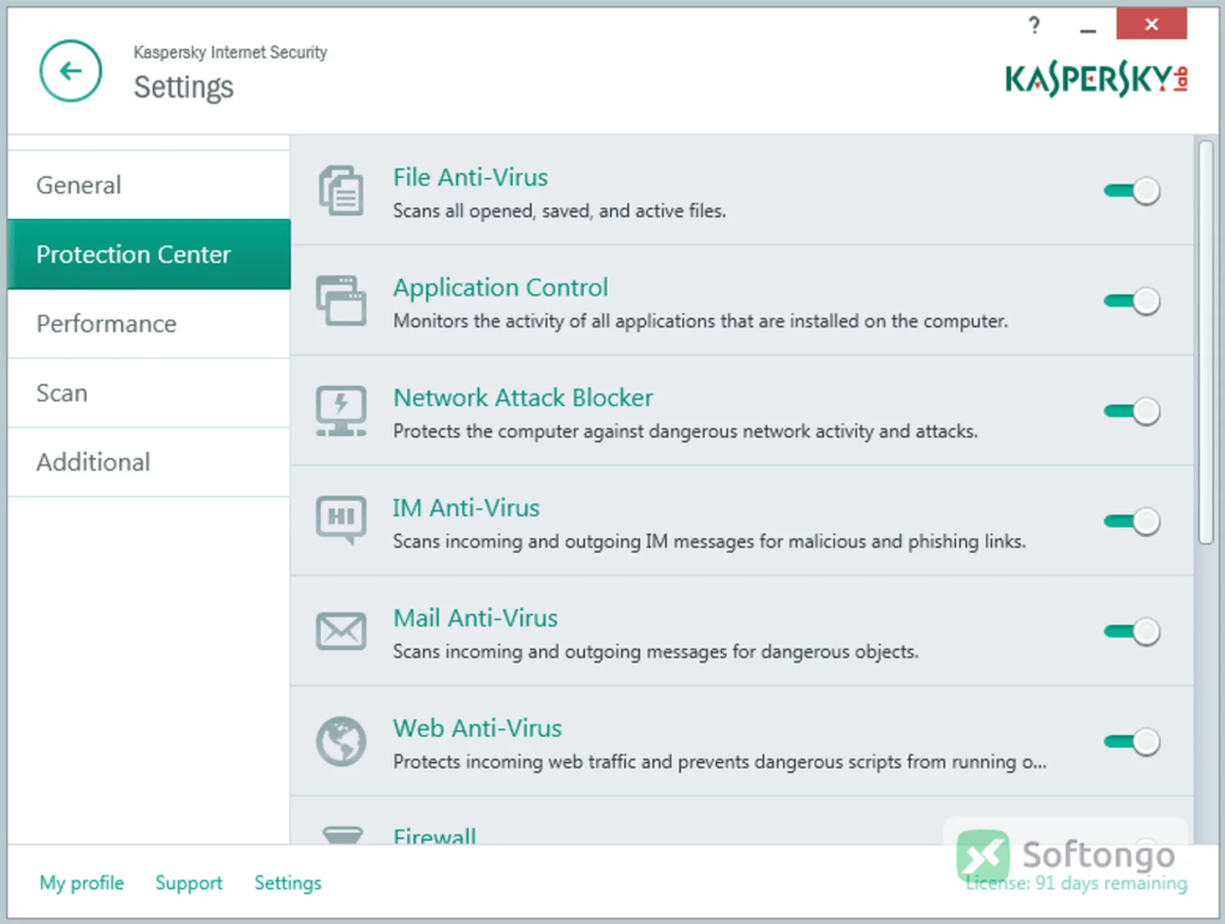This screenshot has width=1225, height=924.
Task: Click the Web Anti-Virus globe icon
Action: tap(341, 741)
